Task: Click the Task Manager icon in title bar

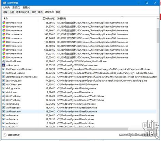Action: (x=4, y=3)
